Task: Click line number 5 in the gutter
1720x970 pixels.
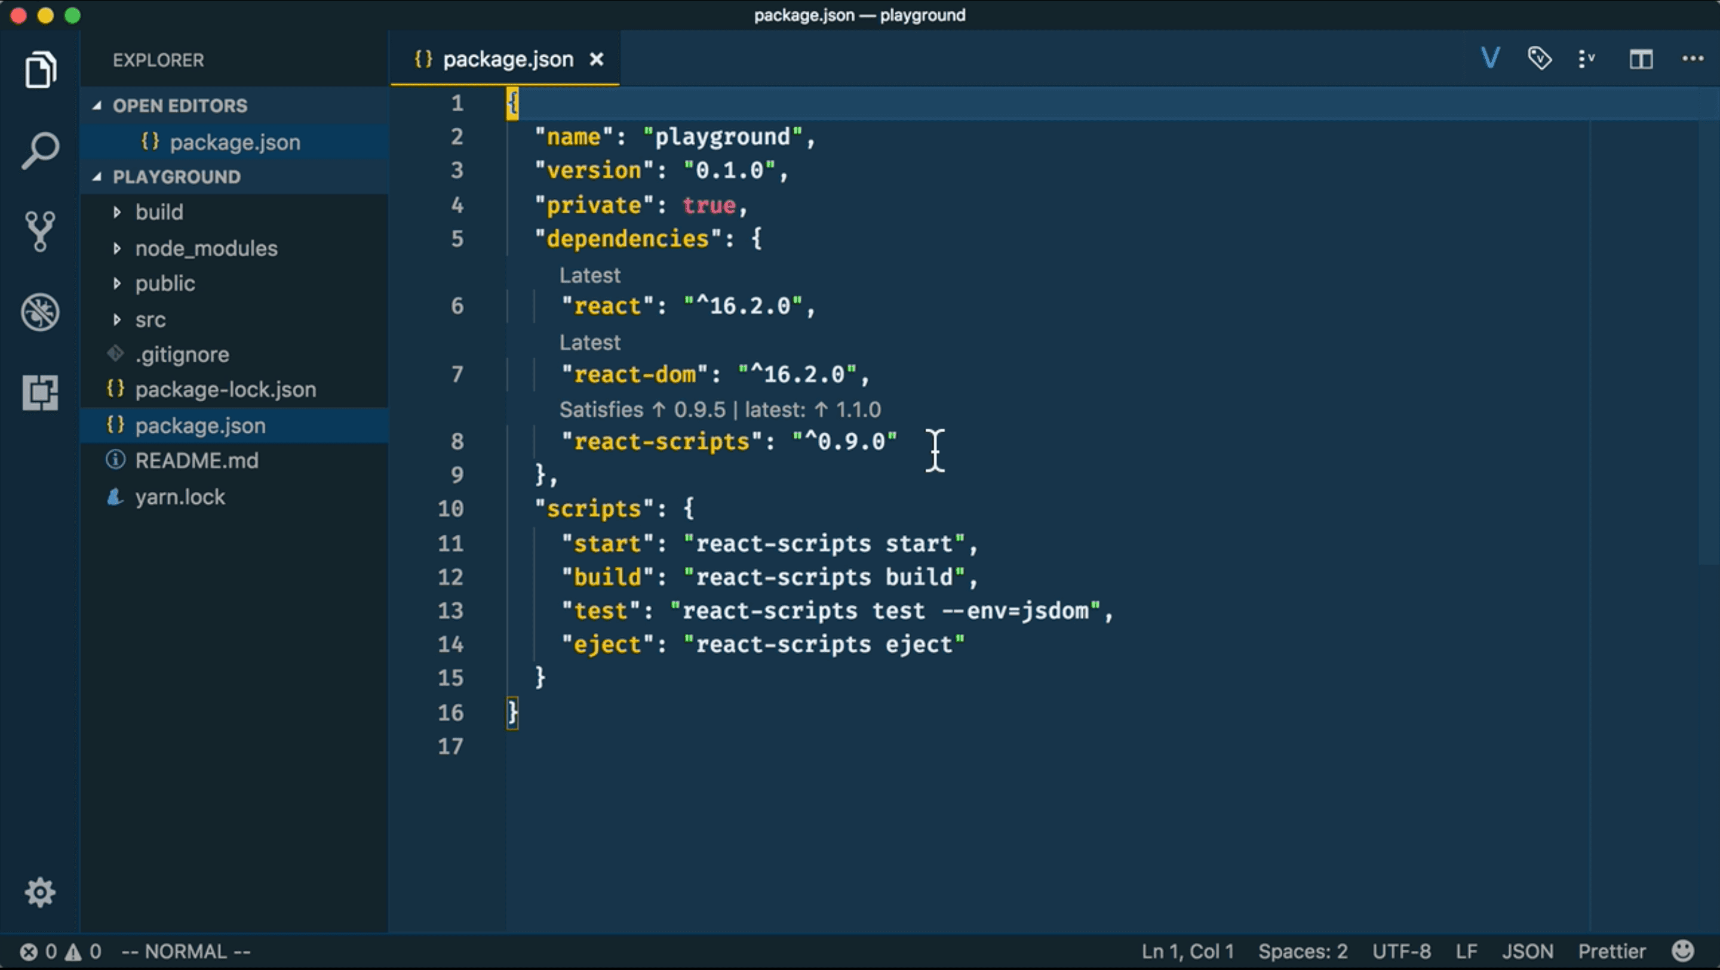Action: pos(457,239)
